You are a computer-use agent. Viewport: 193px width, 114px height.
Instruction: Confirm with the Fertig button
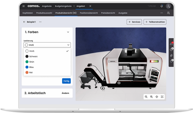tap(66, 81)
